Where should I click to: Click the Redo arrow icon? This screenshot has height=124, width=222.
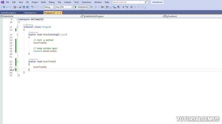(x=38, y=7)
